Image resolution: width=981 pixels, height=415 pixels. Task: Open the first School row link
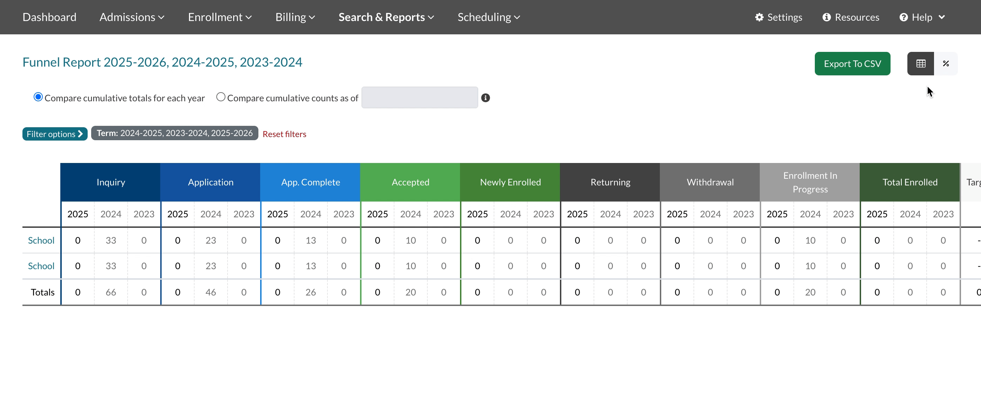[41, 240]
